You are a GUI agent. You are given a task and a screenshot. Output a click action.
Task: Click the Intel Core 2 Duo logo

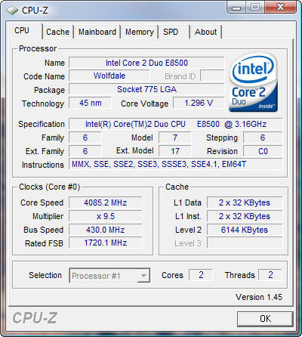click(254, 82)
